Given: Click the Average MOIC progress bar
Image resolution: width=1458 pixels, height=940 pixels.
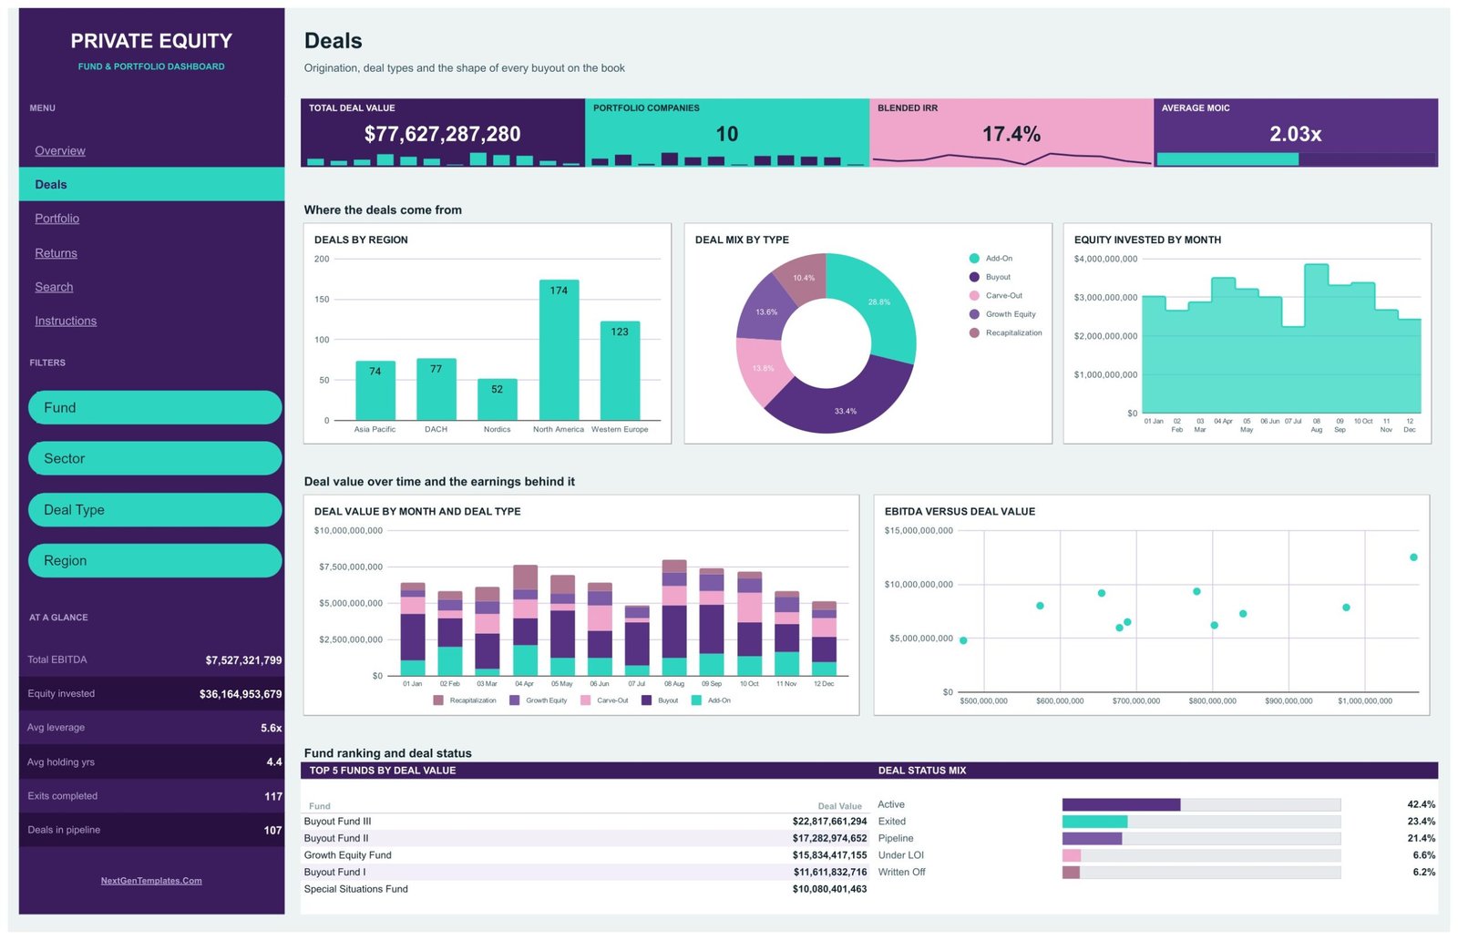Looking at the screenshot, I should click(x=1296, y=158).
